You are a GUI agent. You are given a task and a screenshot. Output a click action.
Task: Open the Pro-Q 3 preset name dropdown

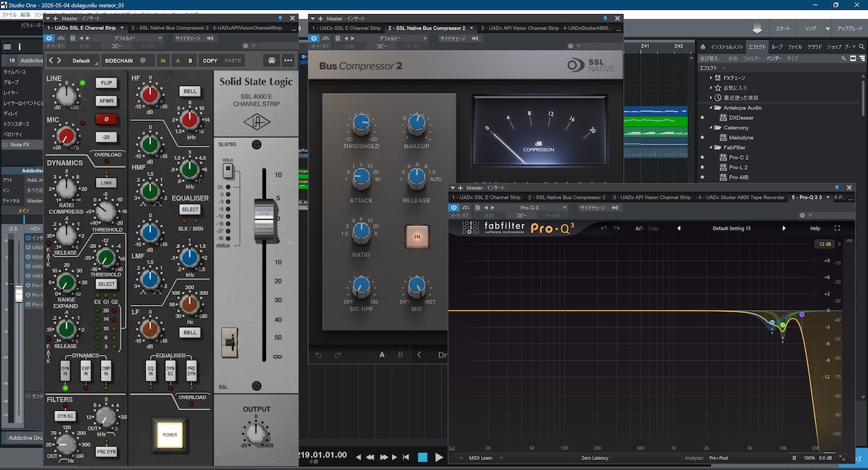[x=731, y=228]
